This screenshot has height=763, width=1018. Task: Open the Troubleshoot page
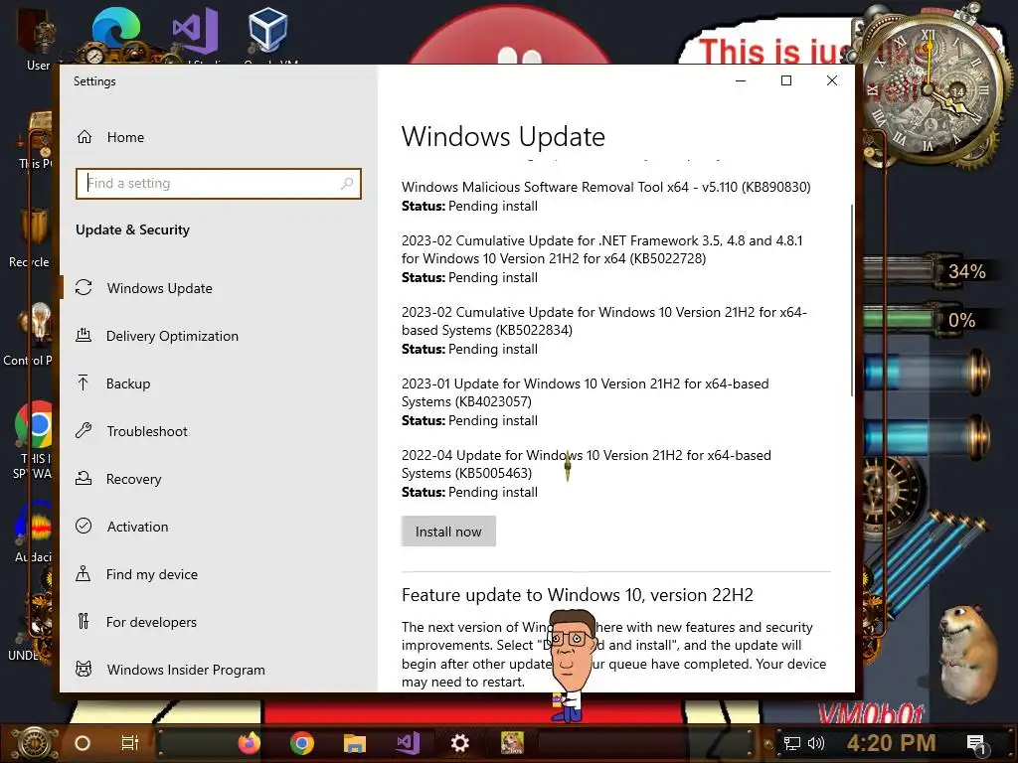147,431
